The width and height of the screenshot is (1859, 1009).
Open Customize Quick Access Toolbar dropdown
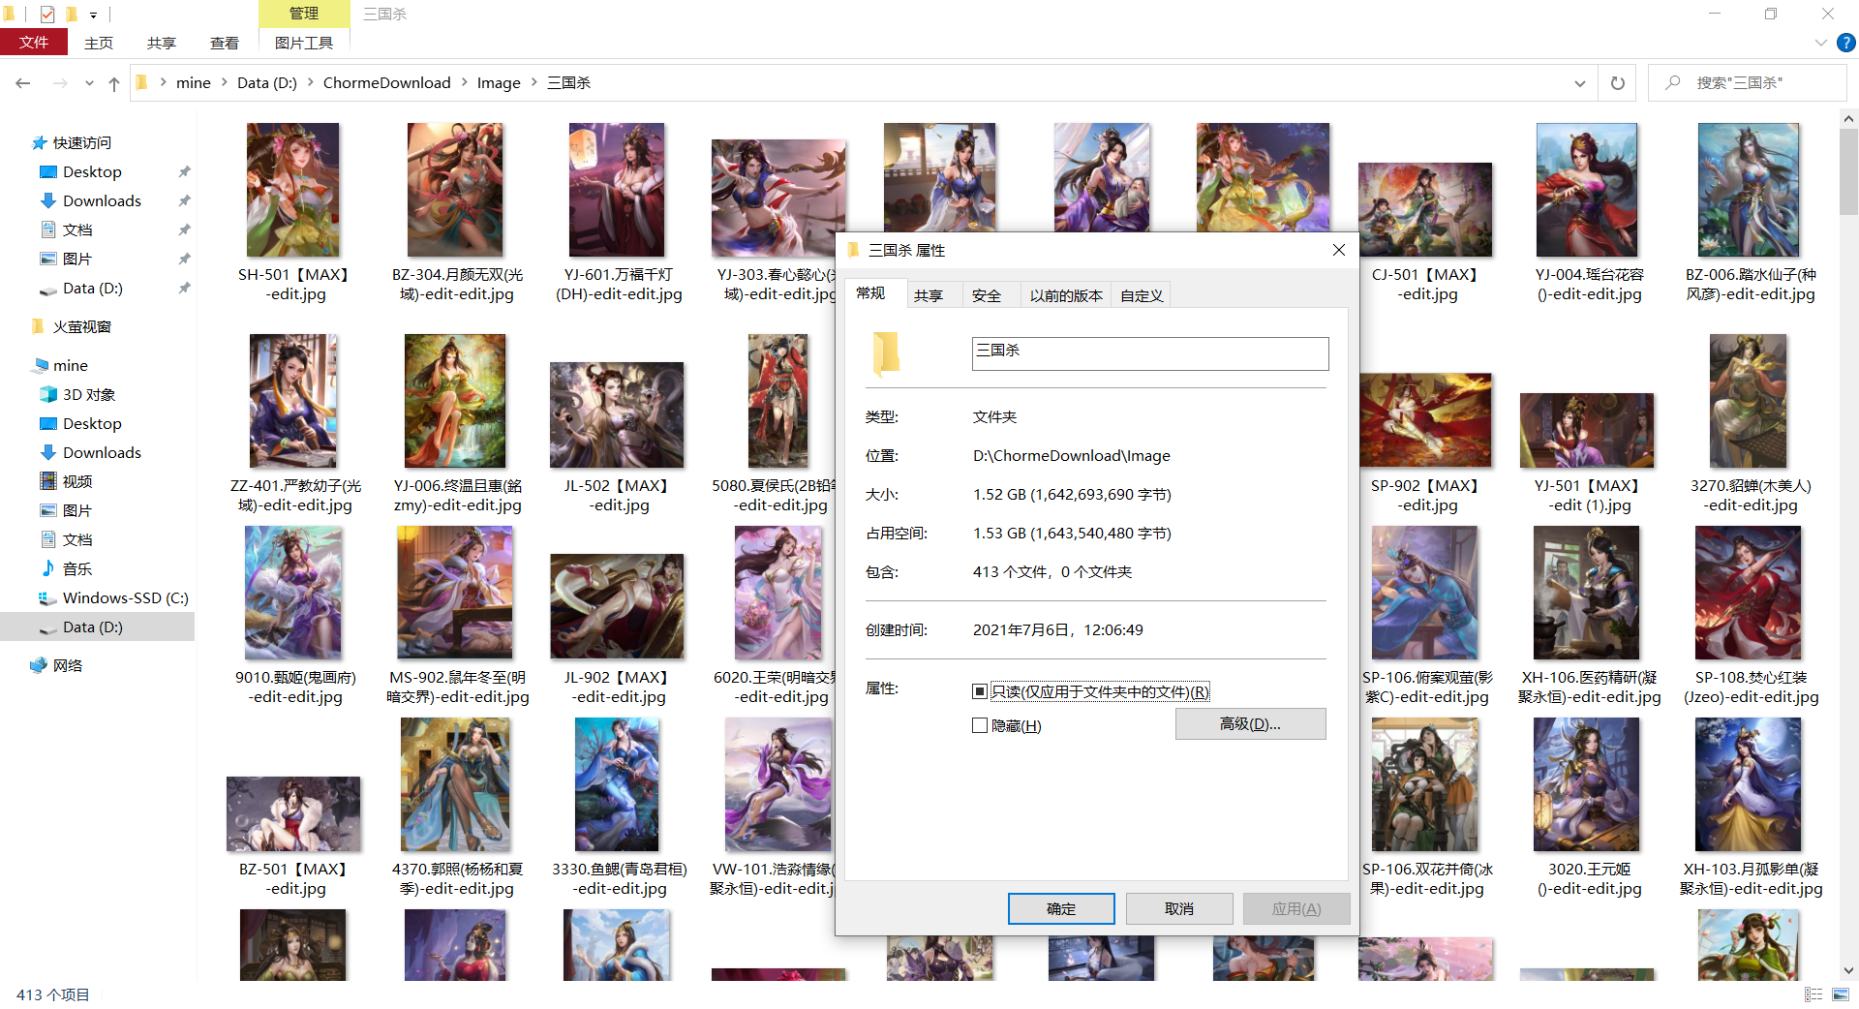tap(93, 15)
